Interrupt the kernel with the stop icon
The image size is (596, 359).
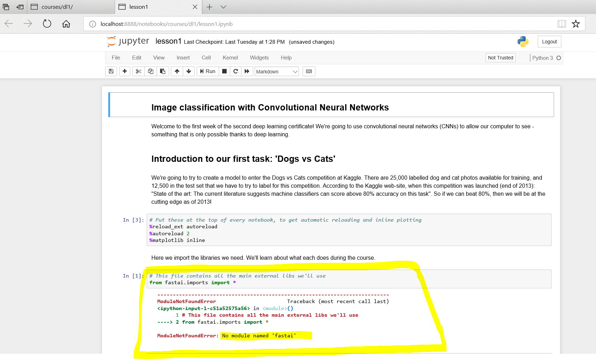point(224,71)
